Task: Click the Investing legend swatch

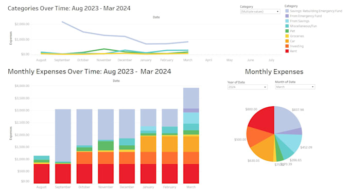Action: pos(287,46)
